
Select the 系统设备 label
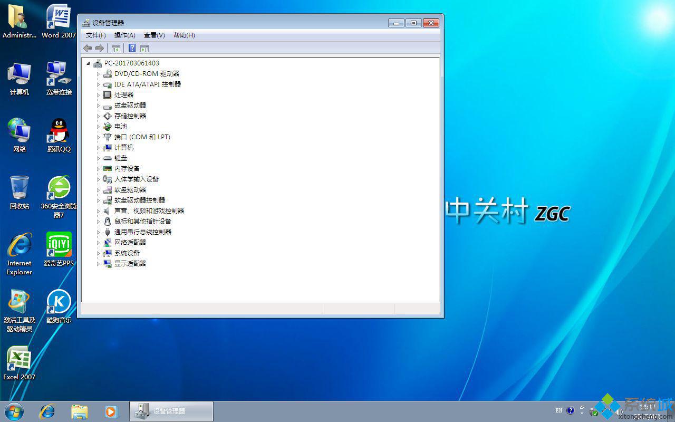click(x=127, y=253)
